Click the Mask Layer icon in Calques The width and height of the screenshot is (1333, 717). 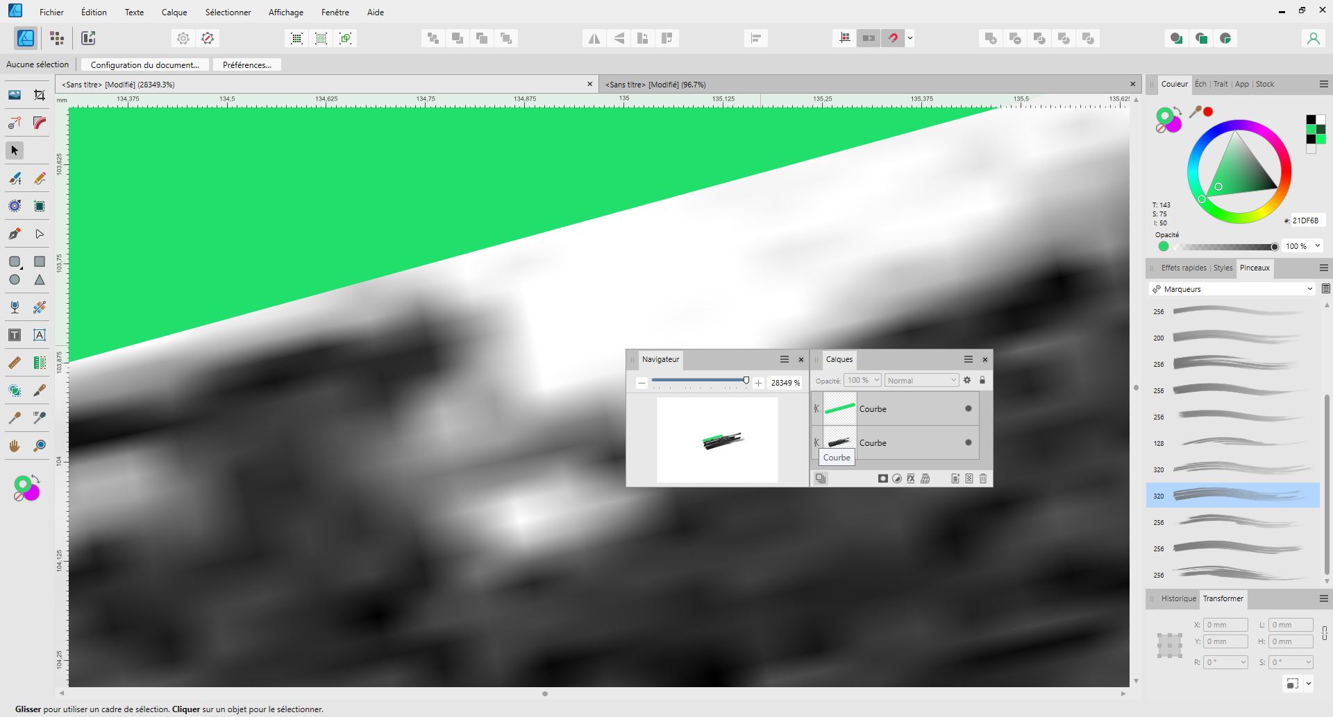coord(882,478)
